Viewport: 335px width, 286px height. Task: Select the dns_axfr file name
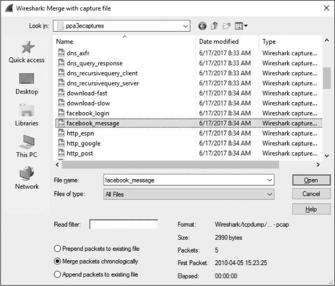78,53
